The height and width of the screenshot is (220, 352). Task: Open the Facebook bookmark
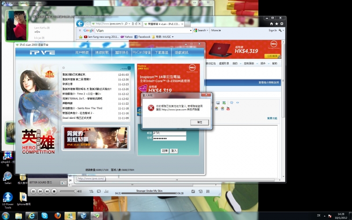142,37
